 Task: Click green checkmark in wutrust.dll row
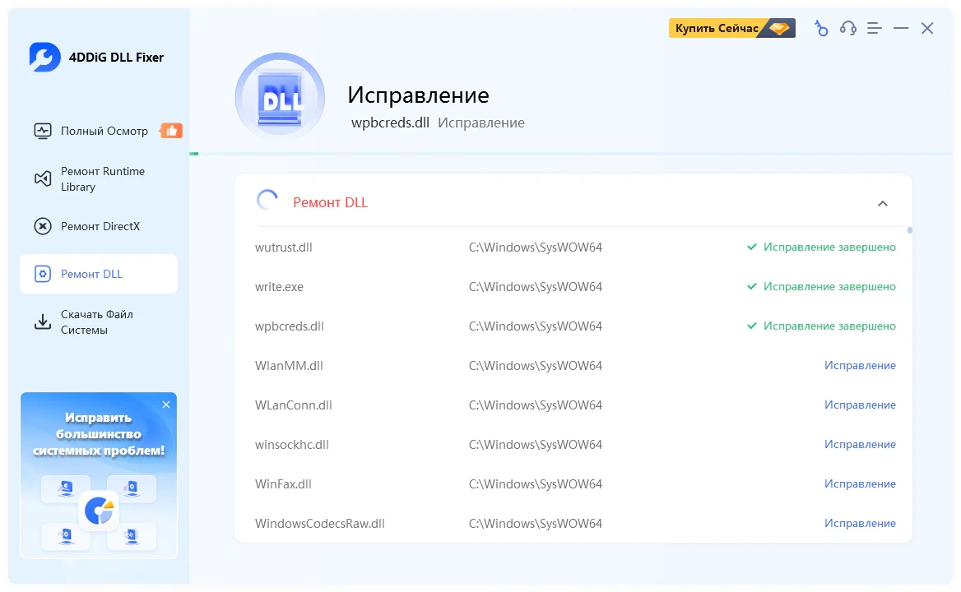coord(751,247)
